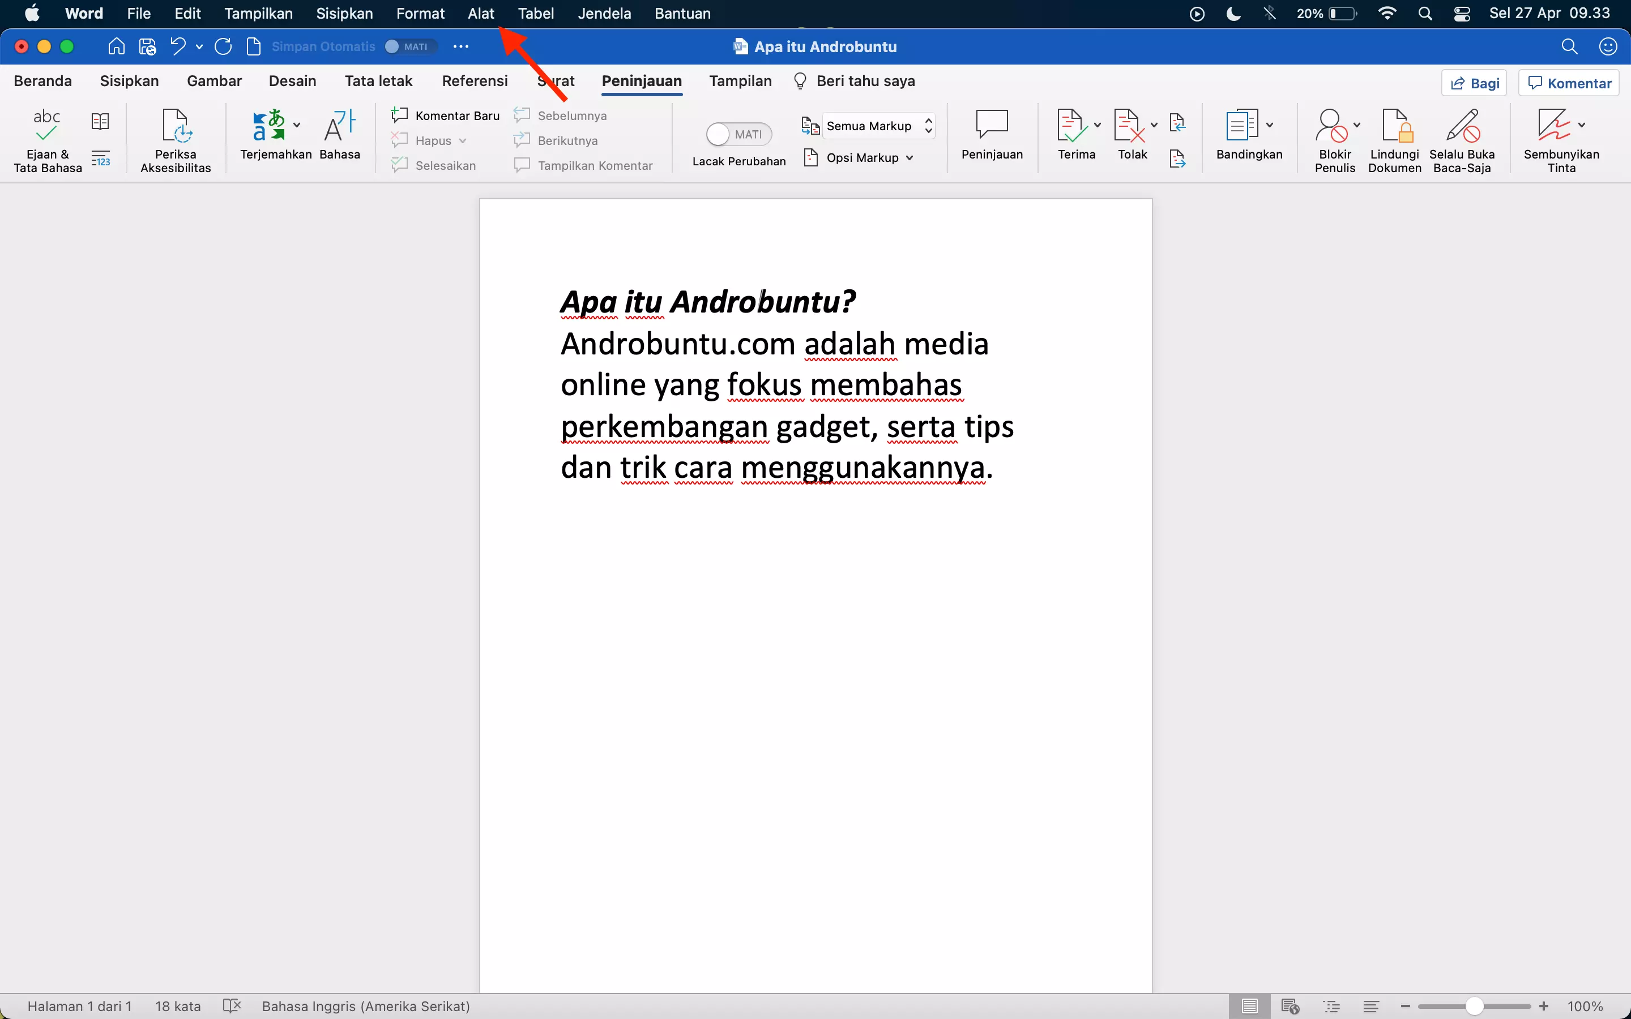
Task: Run spell check with Ejaan & Tata Bahasa
Action: coord(46,138)
